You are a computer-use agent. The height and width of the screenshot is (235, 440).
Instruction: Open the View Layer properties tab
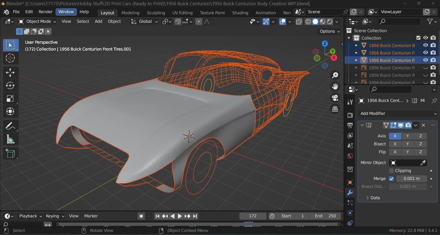pyautogui.click(x=350, y=136)
